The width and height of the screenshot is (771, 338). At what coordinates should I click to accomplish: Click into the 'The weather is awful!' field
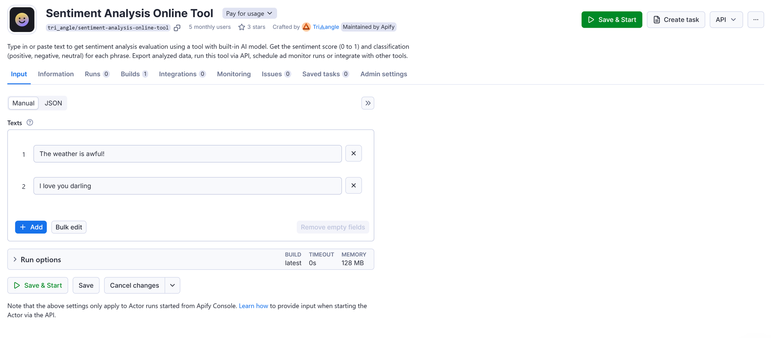click(187, 154)
